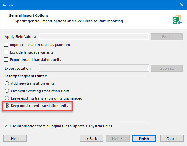Click the Edit... button
The image size is (187, 146).
pos(167,36)
